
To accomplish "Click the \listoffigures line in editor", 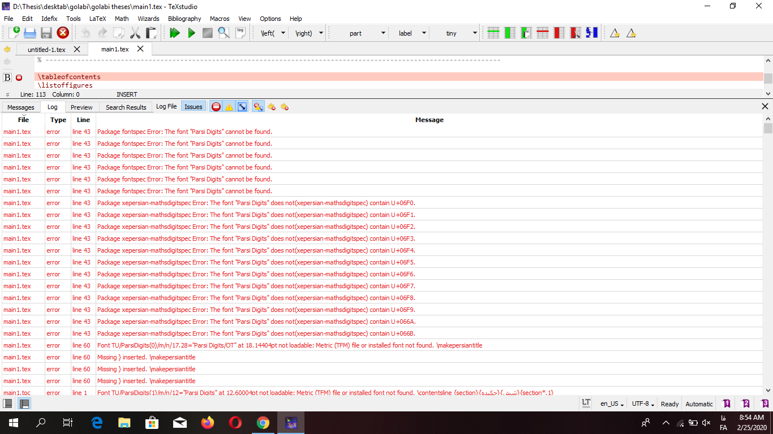I will tap(65, 85).
